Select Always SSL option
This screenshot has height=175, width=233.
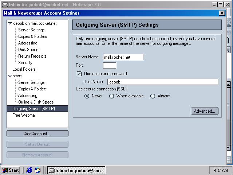[x=153, y=96]
